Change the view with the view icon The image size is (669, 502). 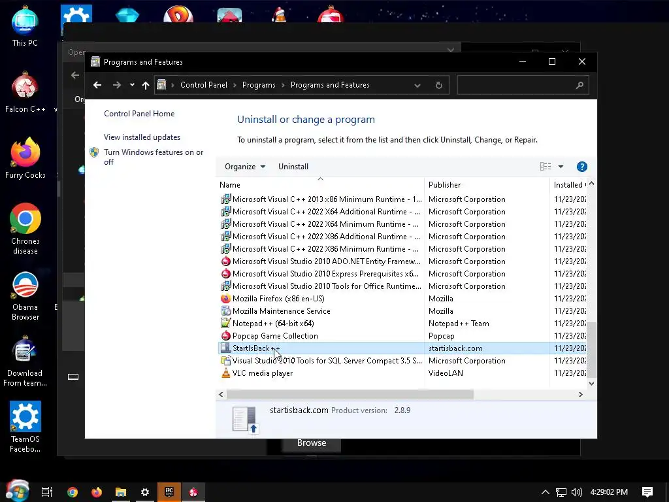click(546, 167)
